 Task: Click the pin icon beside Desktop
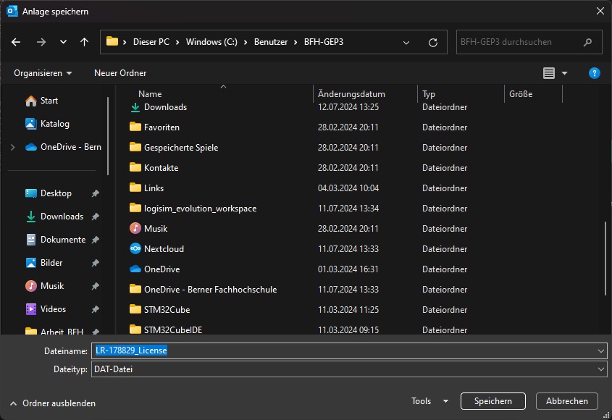pos(95,193)
